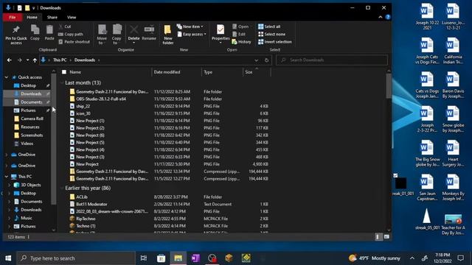The width and height of the screenshot is (472, 265).
Task: Switch to details view in status bar
Action: (378, 237)
